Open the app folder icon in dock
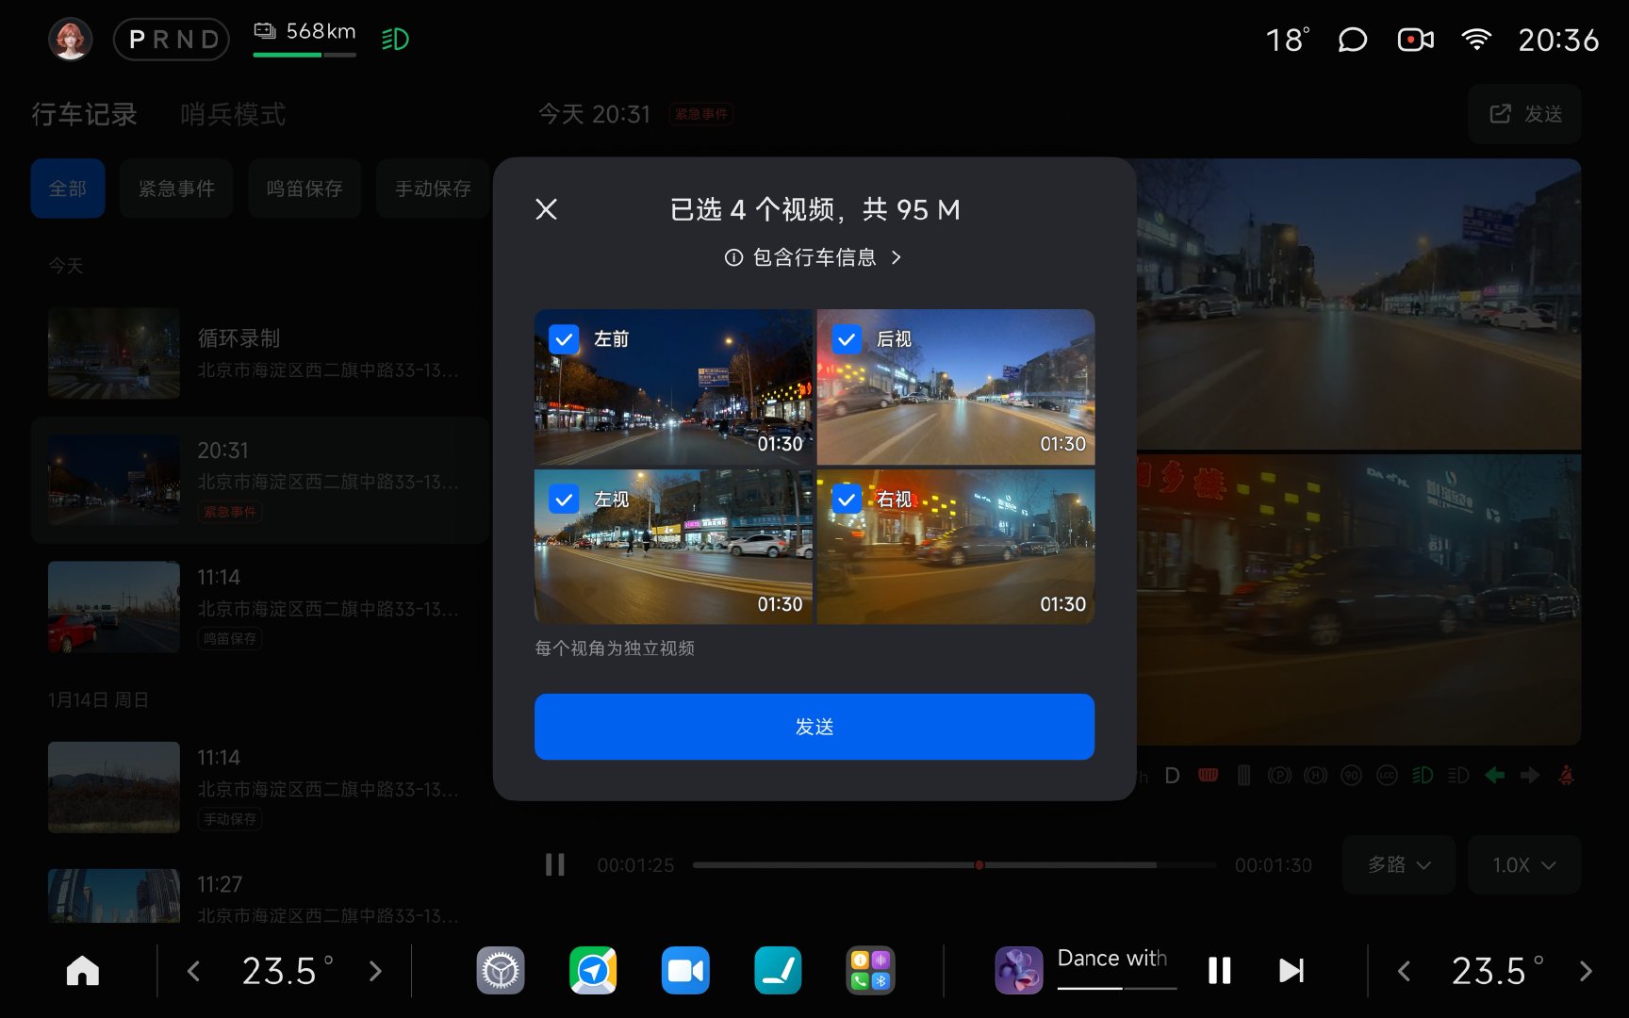The width and height of the screenshot is (1629, 1018). tap(870, 971)
